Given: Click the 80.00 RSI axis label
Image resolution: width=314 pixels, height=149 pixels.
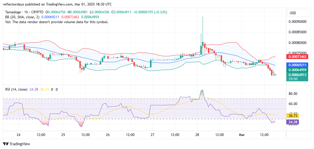Looking at the screenshot, I should coord(293,93).
